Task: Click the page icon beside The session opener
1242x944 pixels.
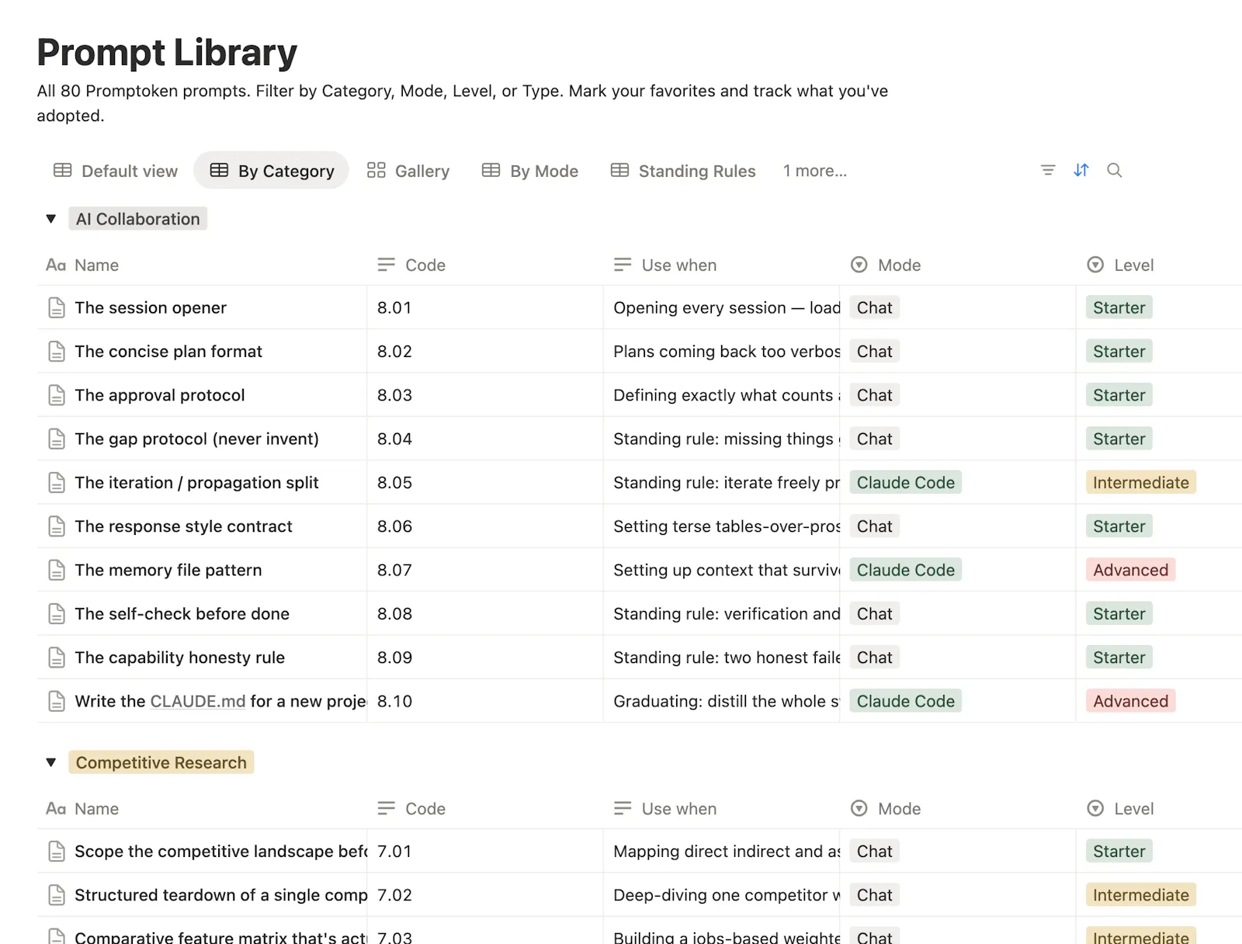Action: tap(57, 307)
